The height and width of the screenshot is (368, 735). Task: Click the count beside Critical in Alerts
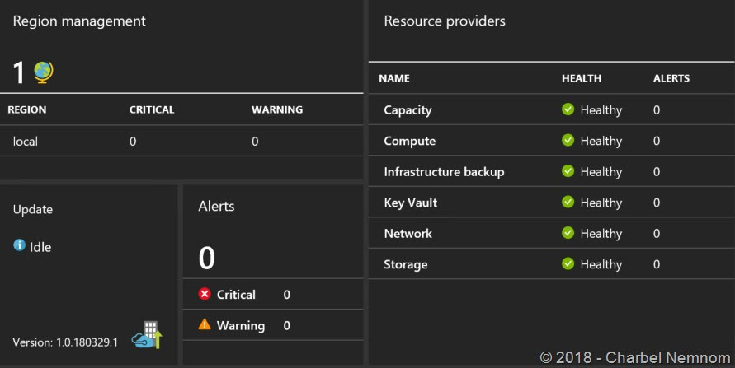(x=286, y=295)
